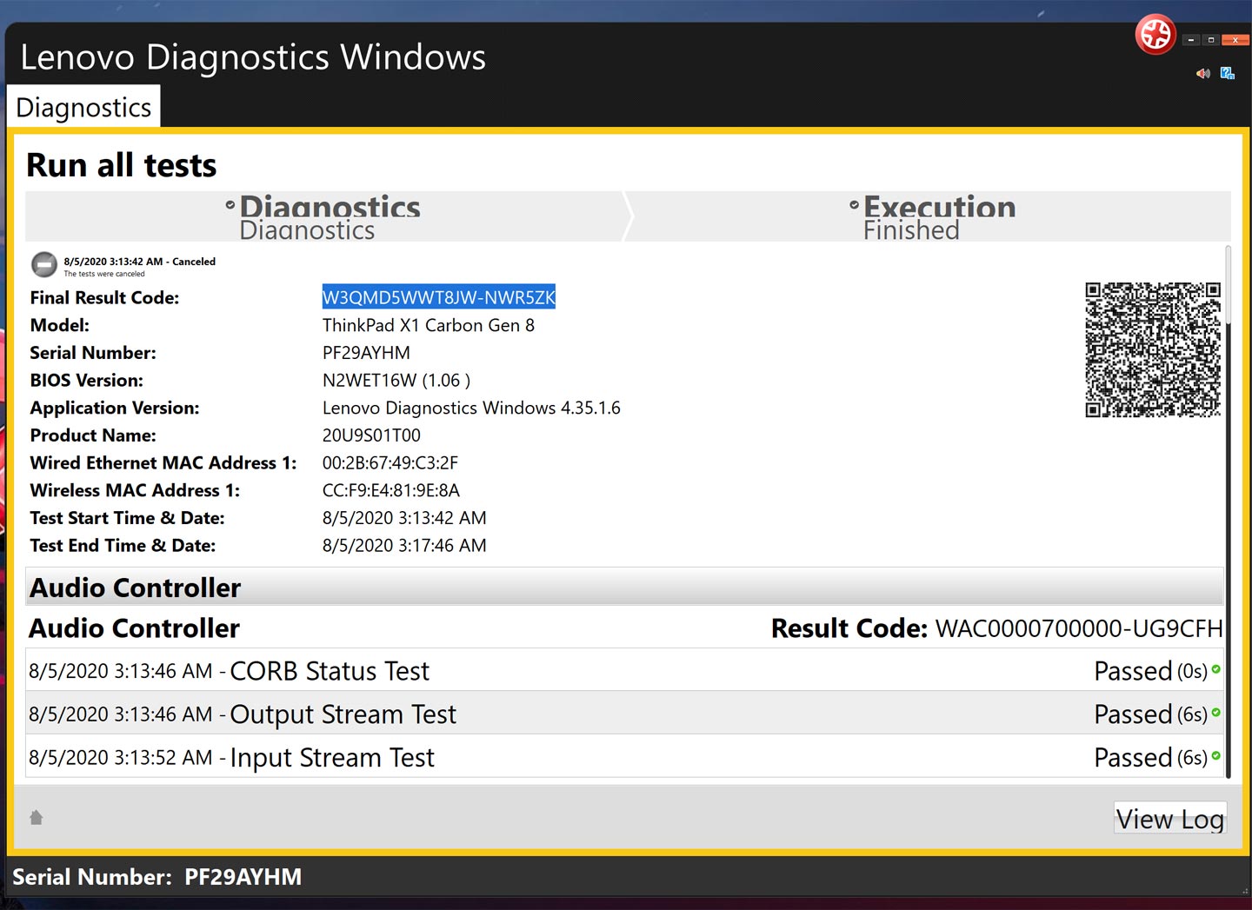1252x910 pixels.
Task: Click the vertical scrollbar in results panel
Action: [1228, 513]
